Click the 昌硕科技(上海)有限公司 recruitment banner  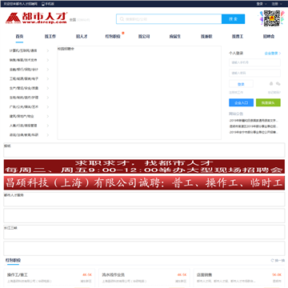(144, 183)
